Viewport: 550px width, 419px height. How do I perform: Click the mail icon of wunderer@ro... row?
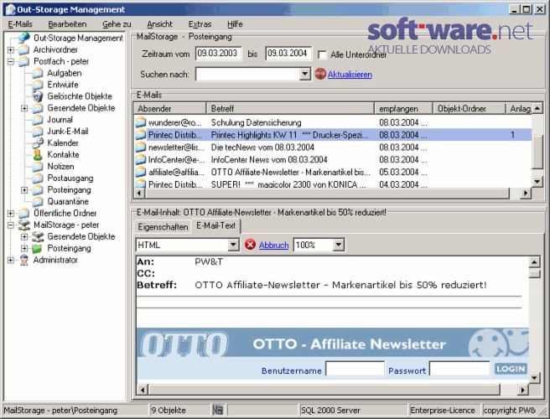140,122
